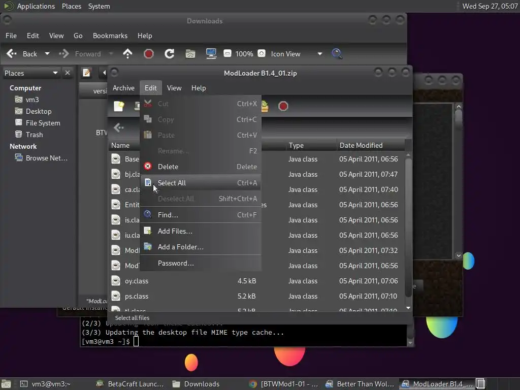This screenshot has height=390, width=520.
Task: Toggle the location edit pencil icon
Action: pos(86,73)
